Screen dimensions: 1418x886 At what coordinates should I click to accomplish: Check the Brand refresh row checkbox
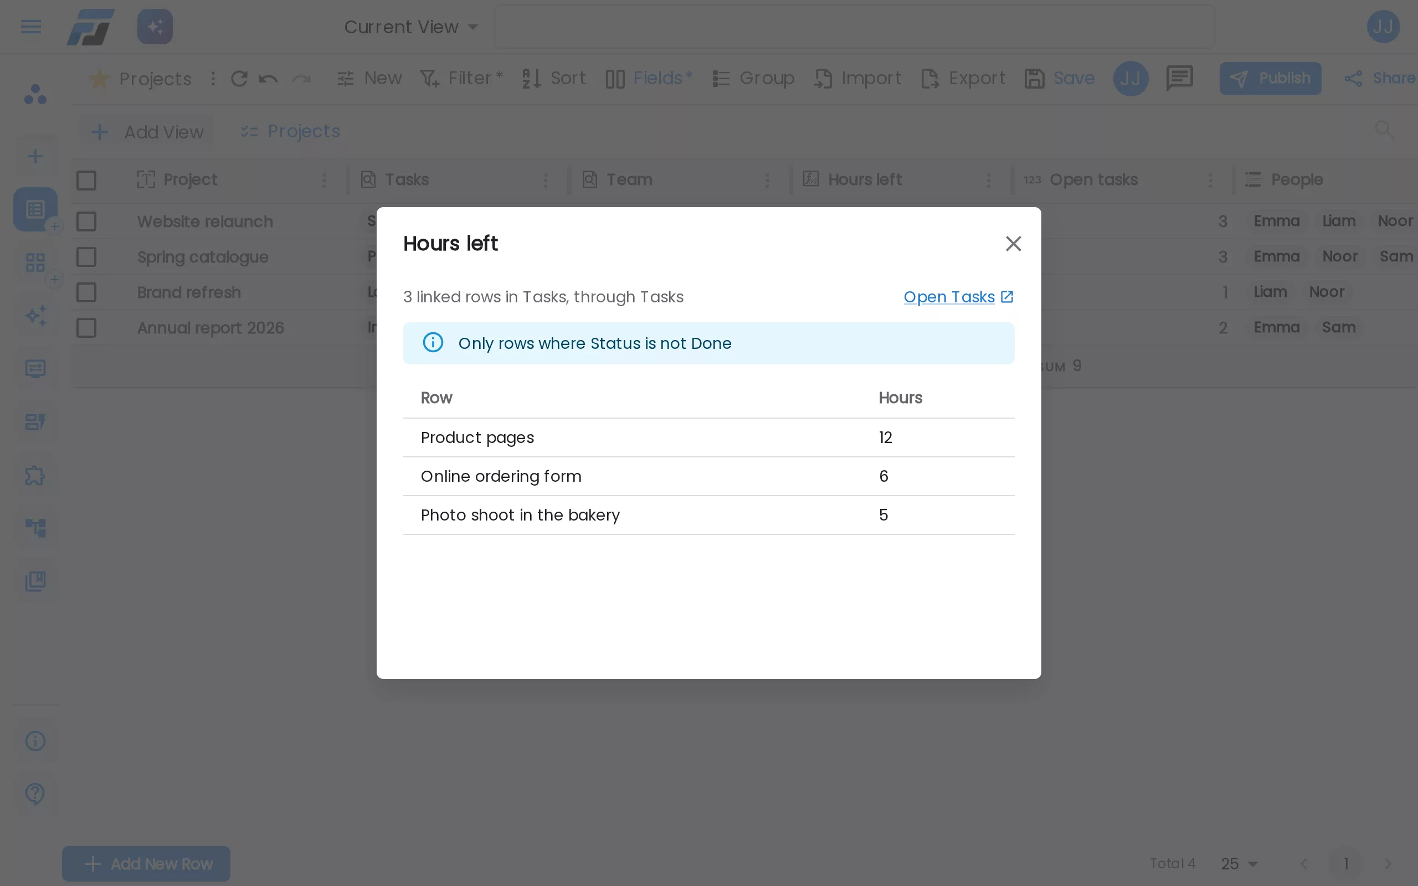(x=86, y=292)
